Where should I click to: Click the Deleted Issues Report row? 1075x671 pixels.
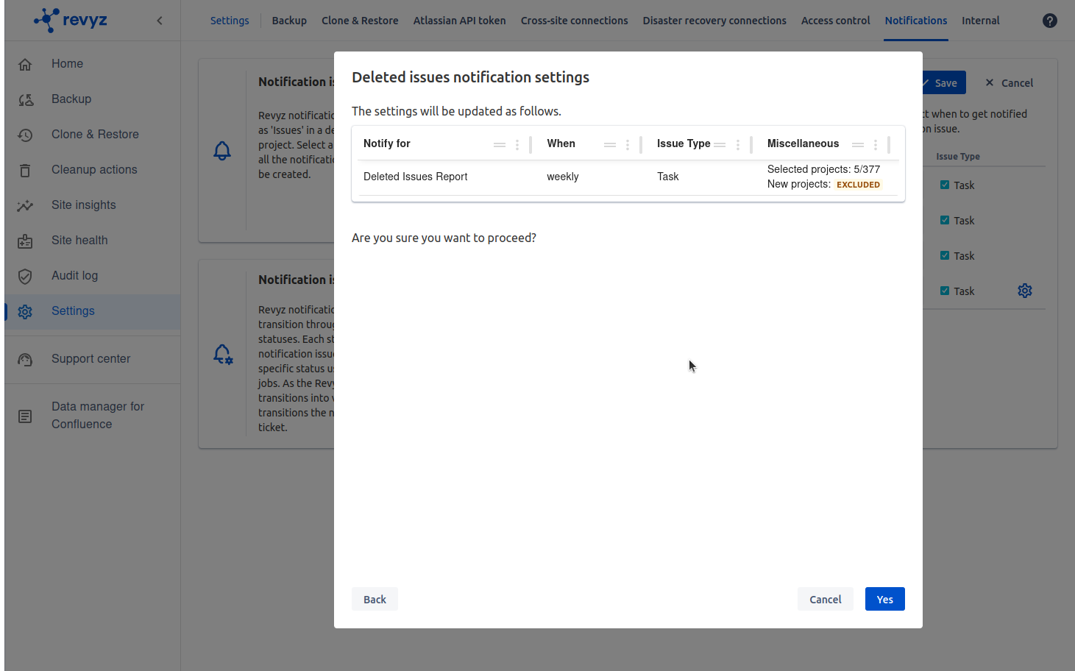(416, 177)
